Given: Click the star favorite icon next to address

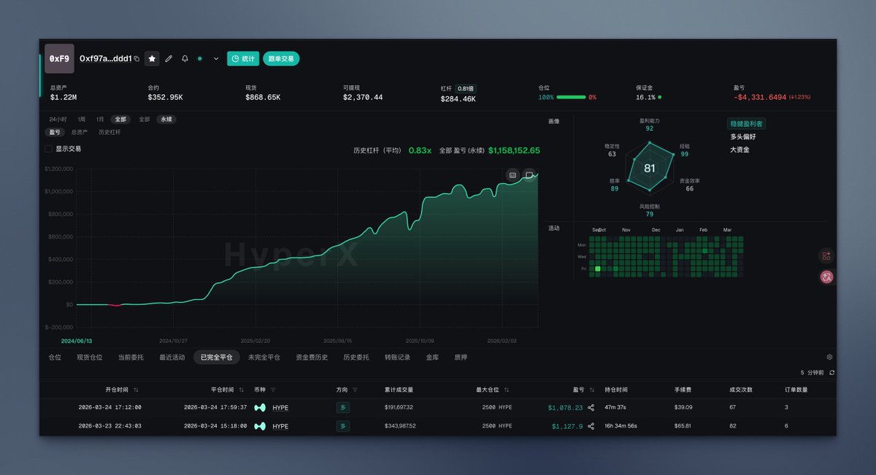Looking at the screenshot, I should [151, 58].
